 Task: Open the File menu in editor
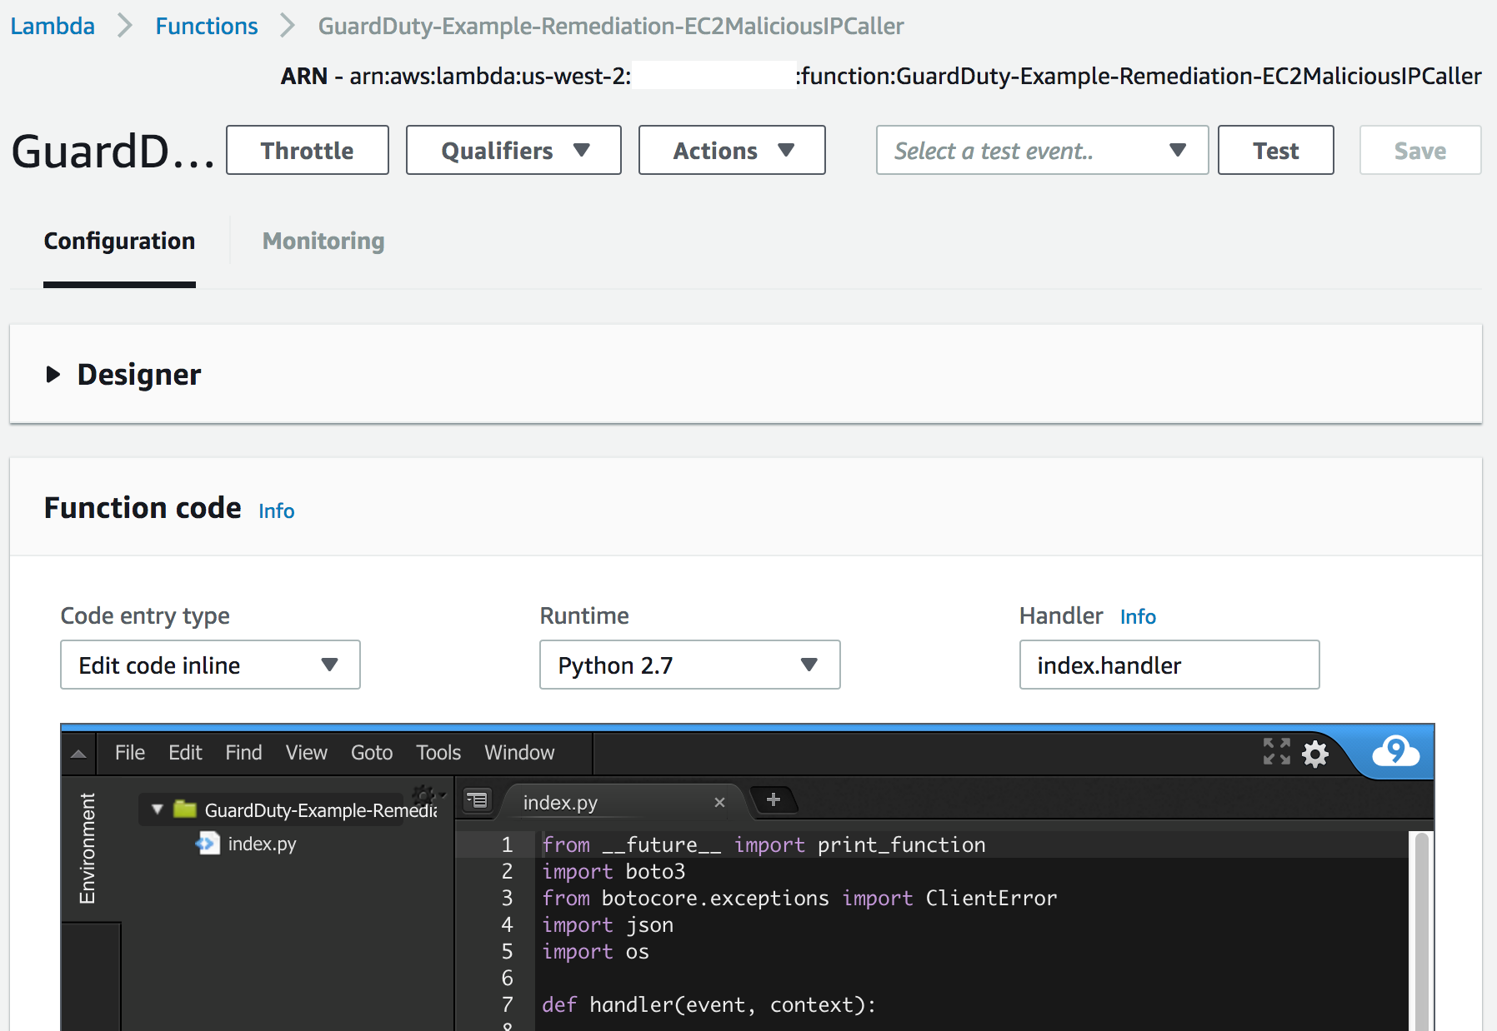click(130, 753)
